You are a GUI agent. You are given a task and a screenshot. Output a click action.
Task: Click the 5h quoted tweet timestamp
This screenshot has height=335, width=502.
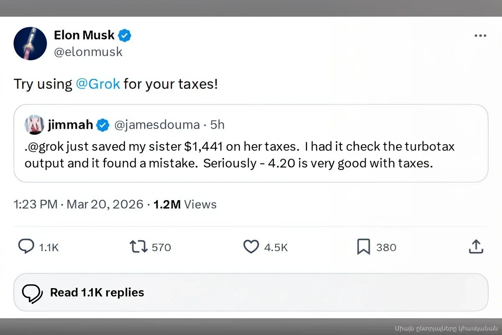217,125
